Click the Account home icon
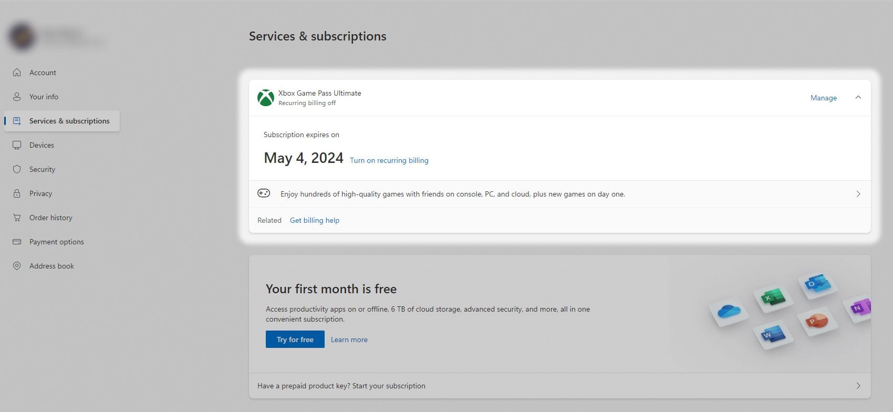893x412 pixels. coord(17,73)
